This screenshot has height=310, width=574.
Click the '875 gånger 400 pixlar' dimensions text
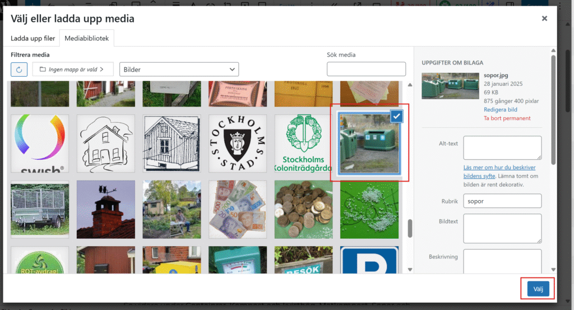pos(511,101)
